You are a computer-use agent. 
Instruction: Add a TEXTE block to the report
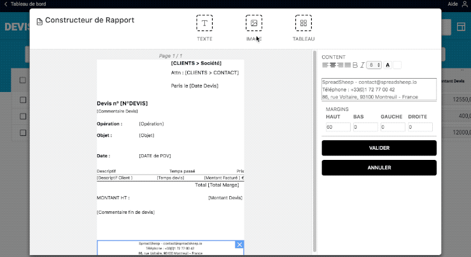pyautogui.click(x=204, y=23)
